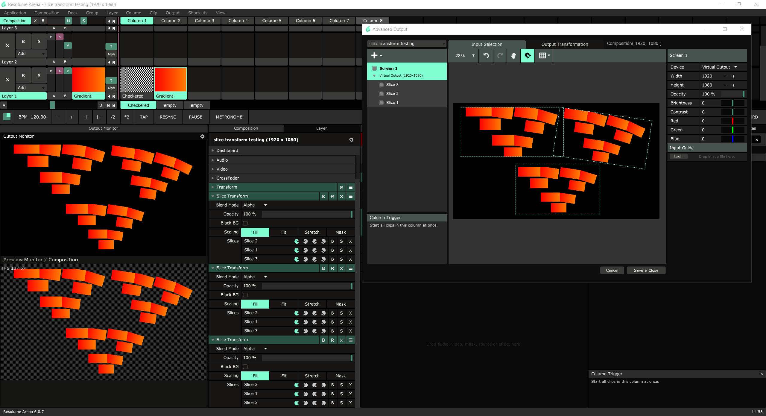Open the Shortcuts menu

tap(197, 13)
